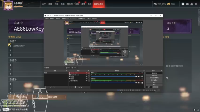Switch to the 商店 tab in the game
200x112 pixels.
(x=89, y=4)
